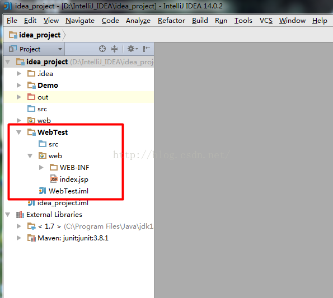This screenshot has height=298, width=333.
Task: Collapse the idea_project root node arrow
Action: (8, 62)
